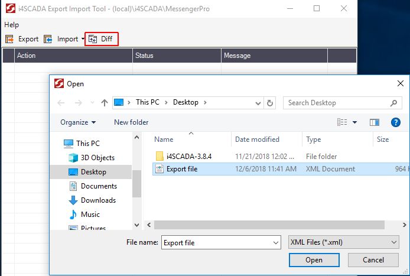
Task: Open the Organize menu
Action: pos(78,122)
